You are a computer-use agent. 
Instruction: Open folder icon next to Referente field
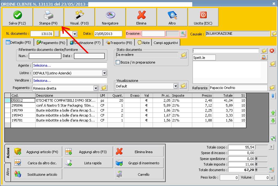(x=272, y=87)
